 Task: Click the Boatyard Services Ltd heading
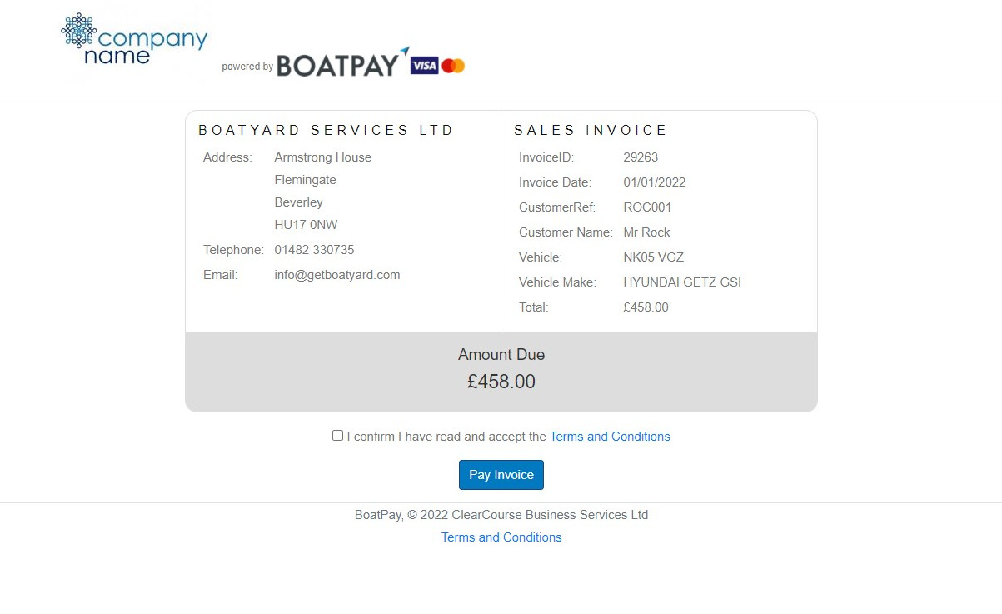327,130
